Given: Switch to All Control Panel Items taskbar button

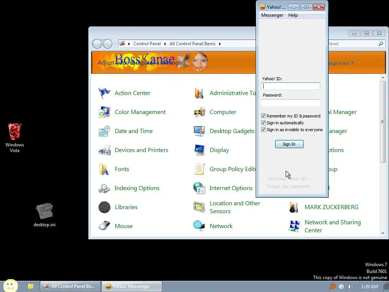Looking at the screenshot, I should point(70,286).
